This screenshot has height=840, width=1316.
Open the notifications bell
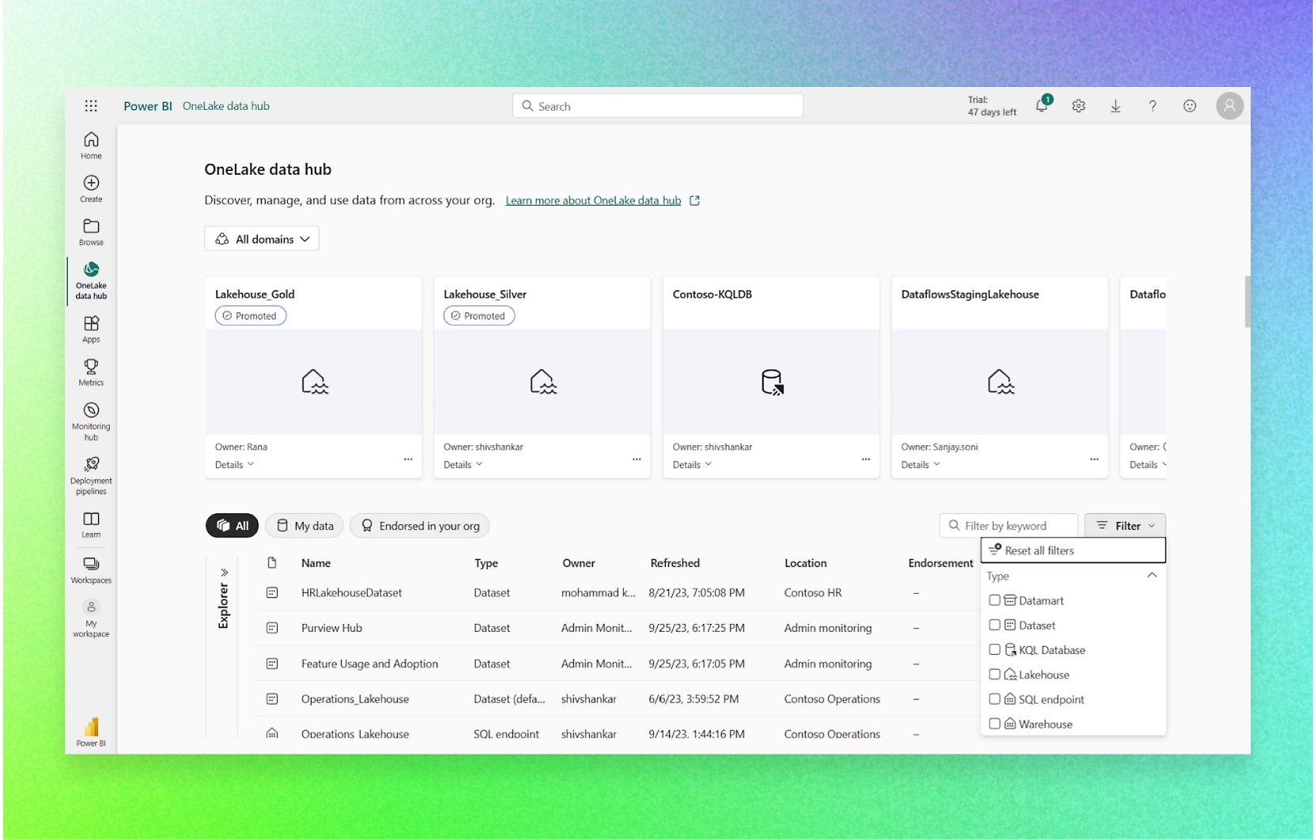point(1042,105)
